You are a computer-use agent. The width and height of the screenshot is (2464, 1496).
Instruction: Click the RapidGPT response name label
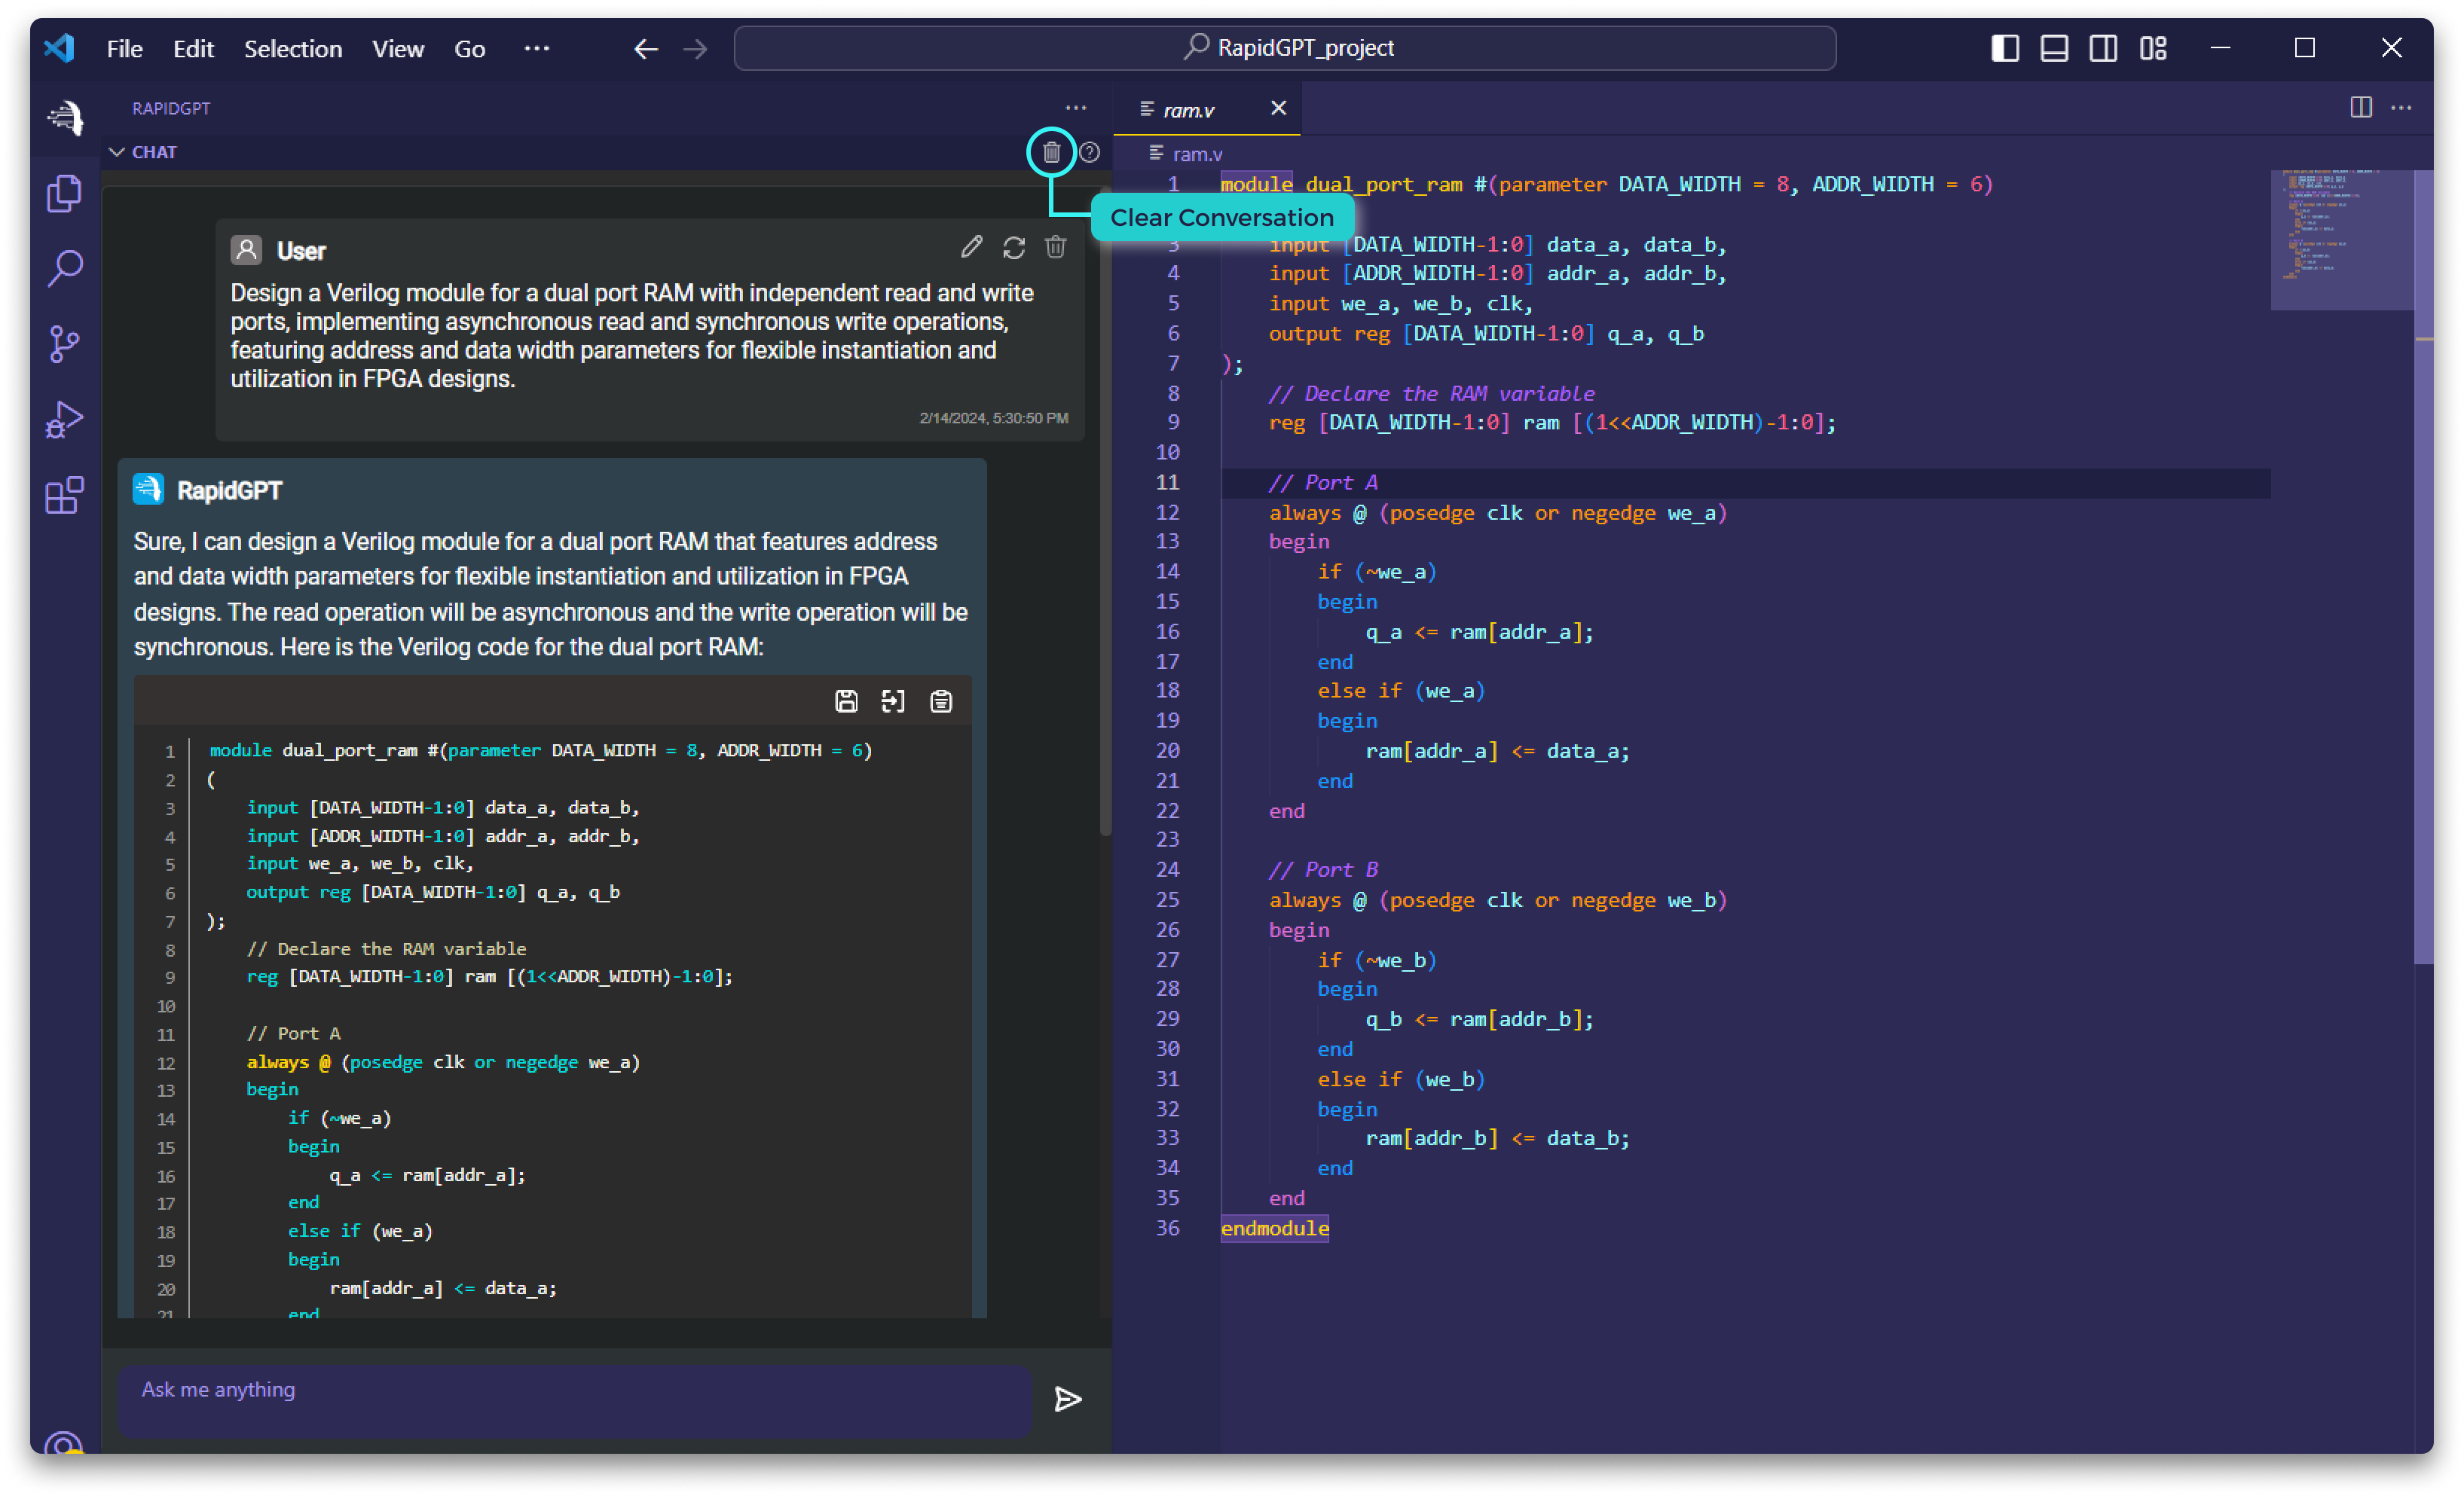click(x=229, y=490)
